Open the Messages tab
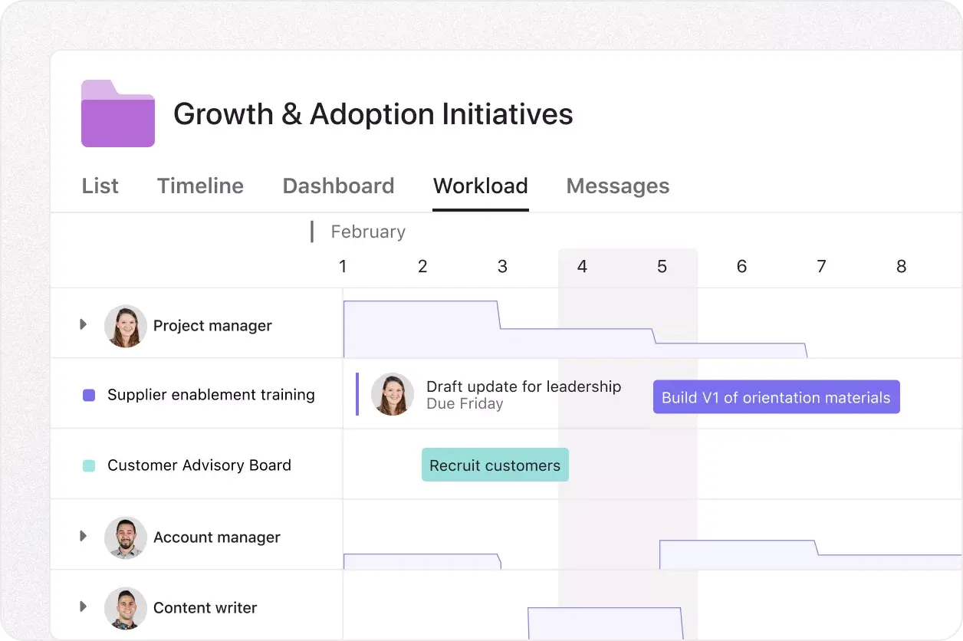 point(617,186)
